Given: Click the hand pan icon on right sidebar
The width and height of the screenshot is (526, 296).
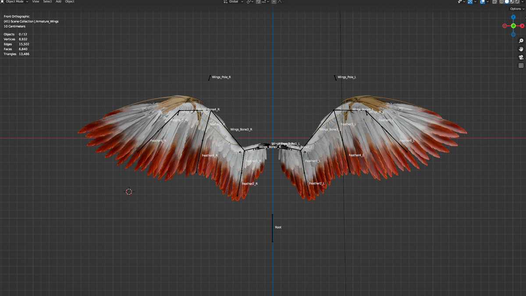Looking at the screenshot, I should click(x=521, y=49).
